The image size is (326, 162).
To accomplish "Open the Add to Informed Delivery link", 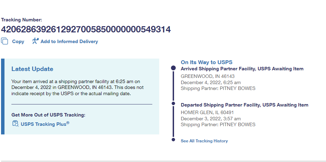I will pyautogui.click(x=69, y=41).
